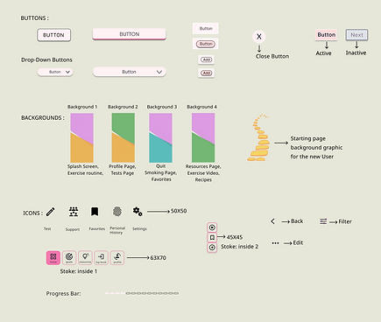
Task: Click the Back chevron icon
Action: pos(272,221)
